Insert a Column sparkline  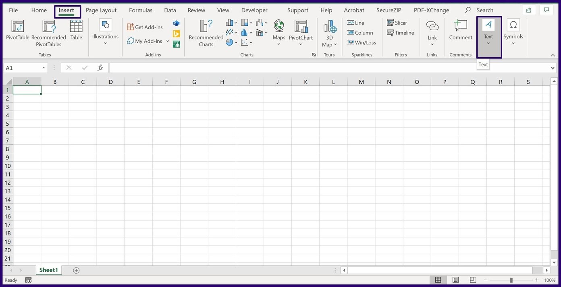click(360, 32)
